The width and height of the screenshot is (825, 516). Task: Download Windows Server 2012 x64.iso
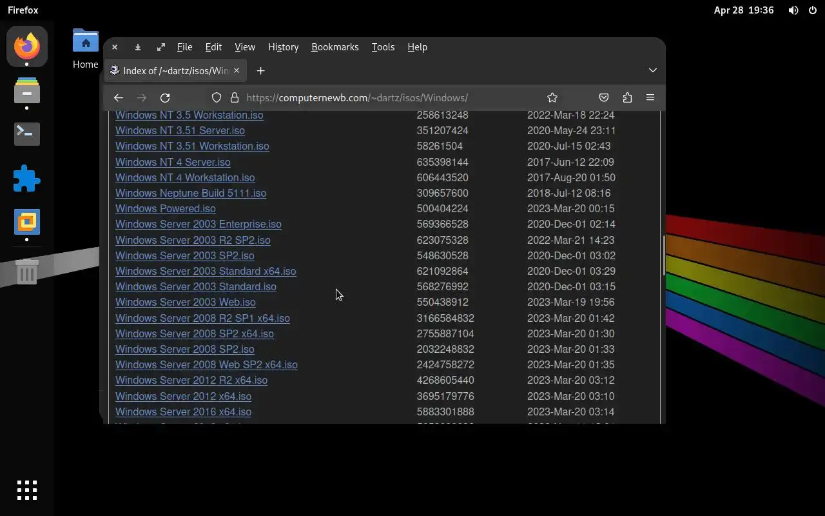click(x=184, y=397)
